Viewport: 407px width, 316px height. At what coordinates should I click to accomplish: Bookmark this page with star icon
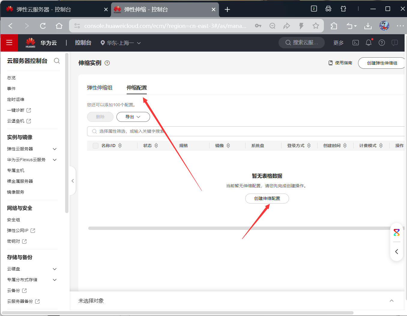click(x=316, y=26)
